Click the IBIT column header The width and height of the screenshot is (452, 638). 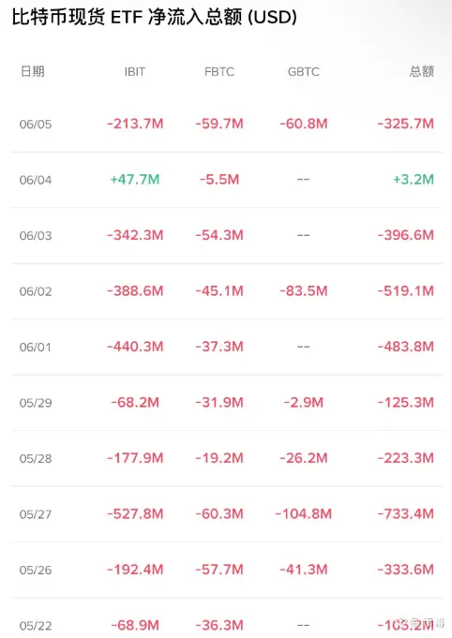pyautogui.click(x=135, y=71)
